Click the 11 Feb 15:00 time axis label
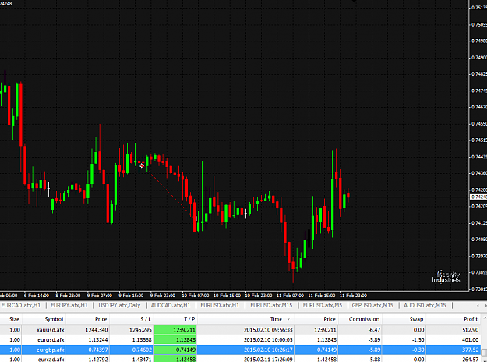This screenshot has width=487, height=362. (x=322, y=296)
